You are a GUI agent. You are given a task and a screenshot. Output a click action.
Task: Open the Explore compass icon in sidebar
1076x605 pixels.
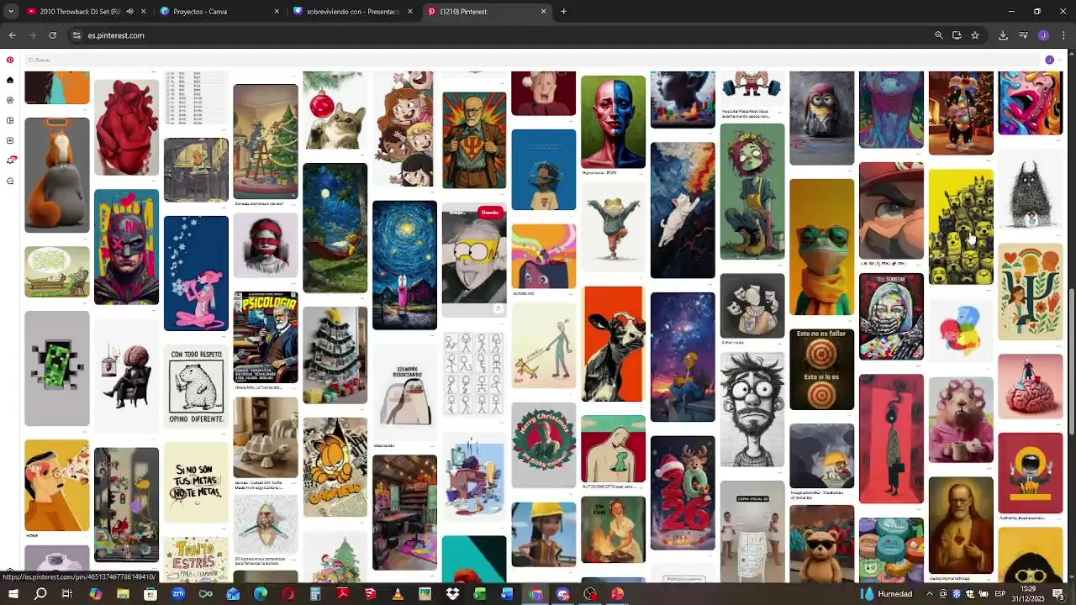[x=10, y=100]
